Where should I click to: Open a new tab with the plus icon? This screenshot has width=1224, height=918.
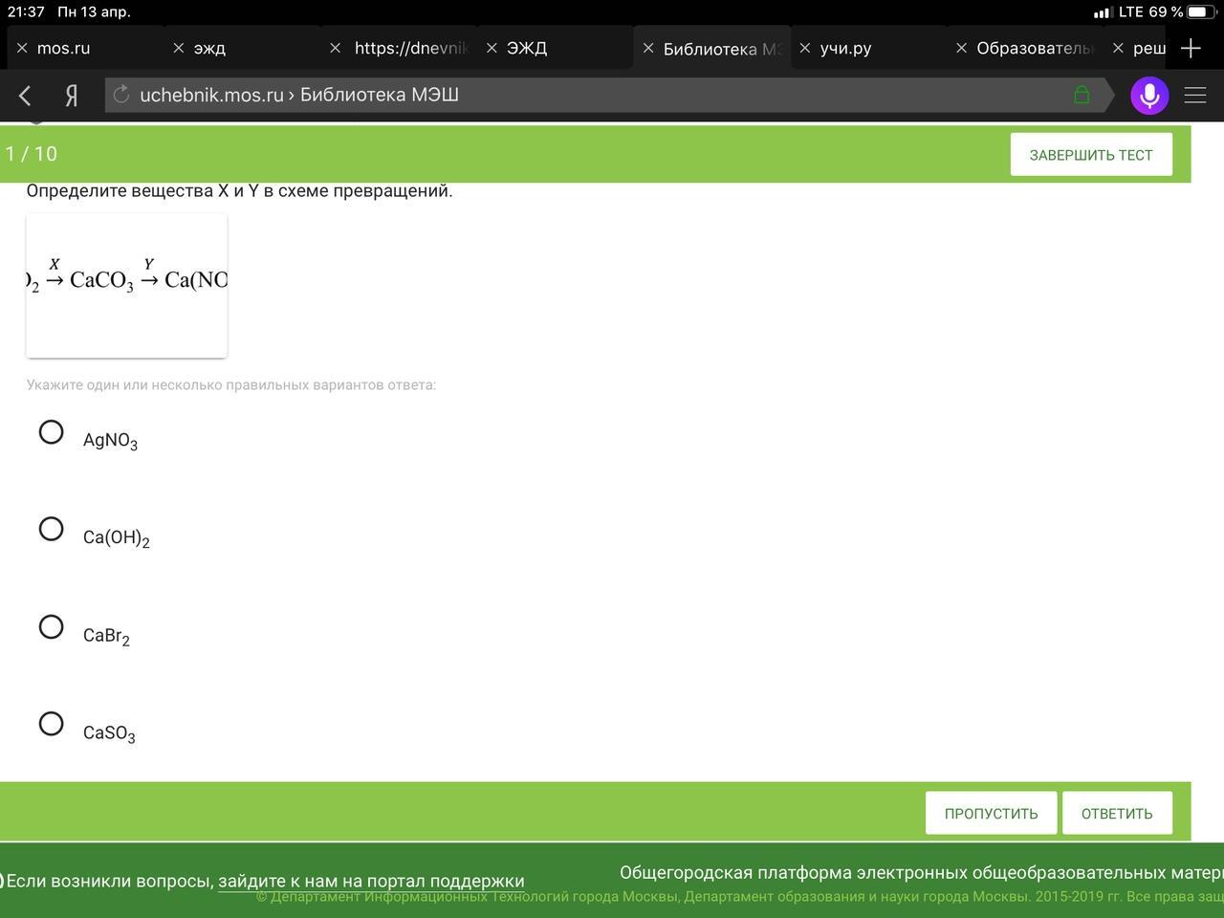click(1191, 48)
